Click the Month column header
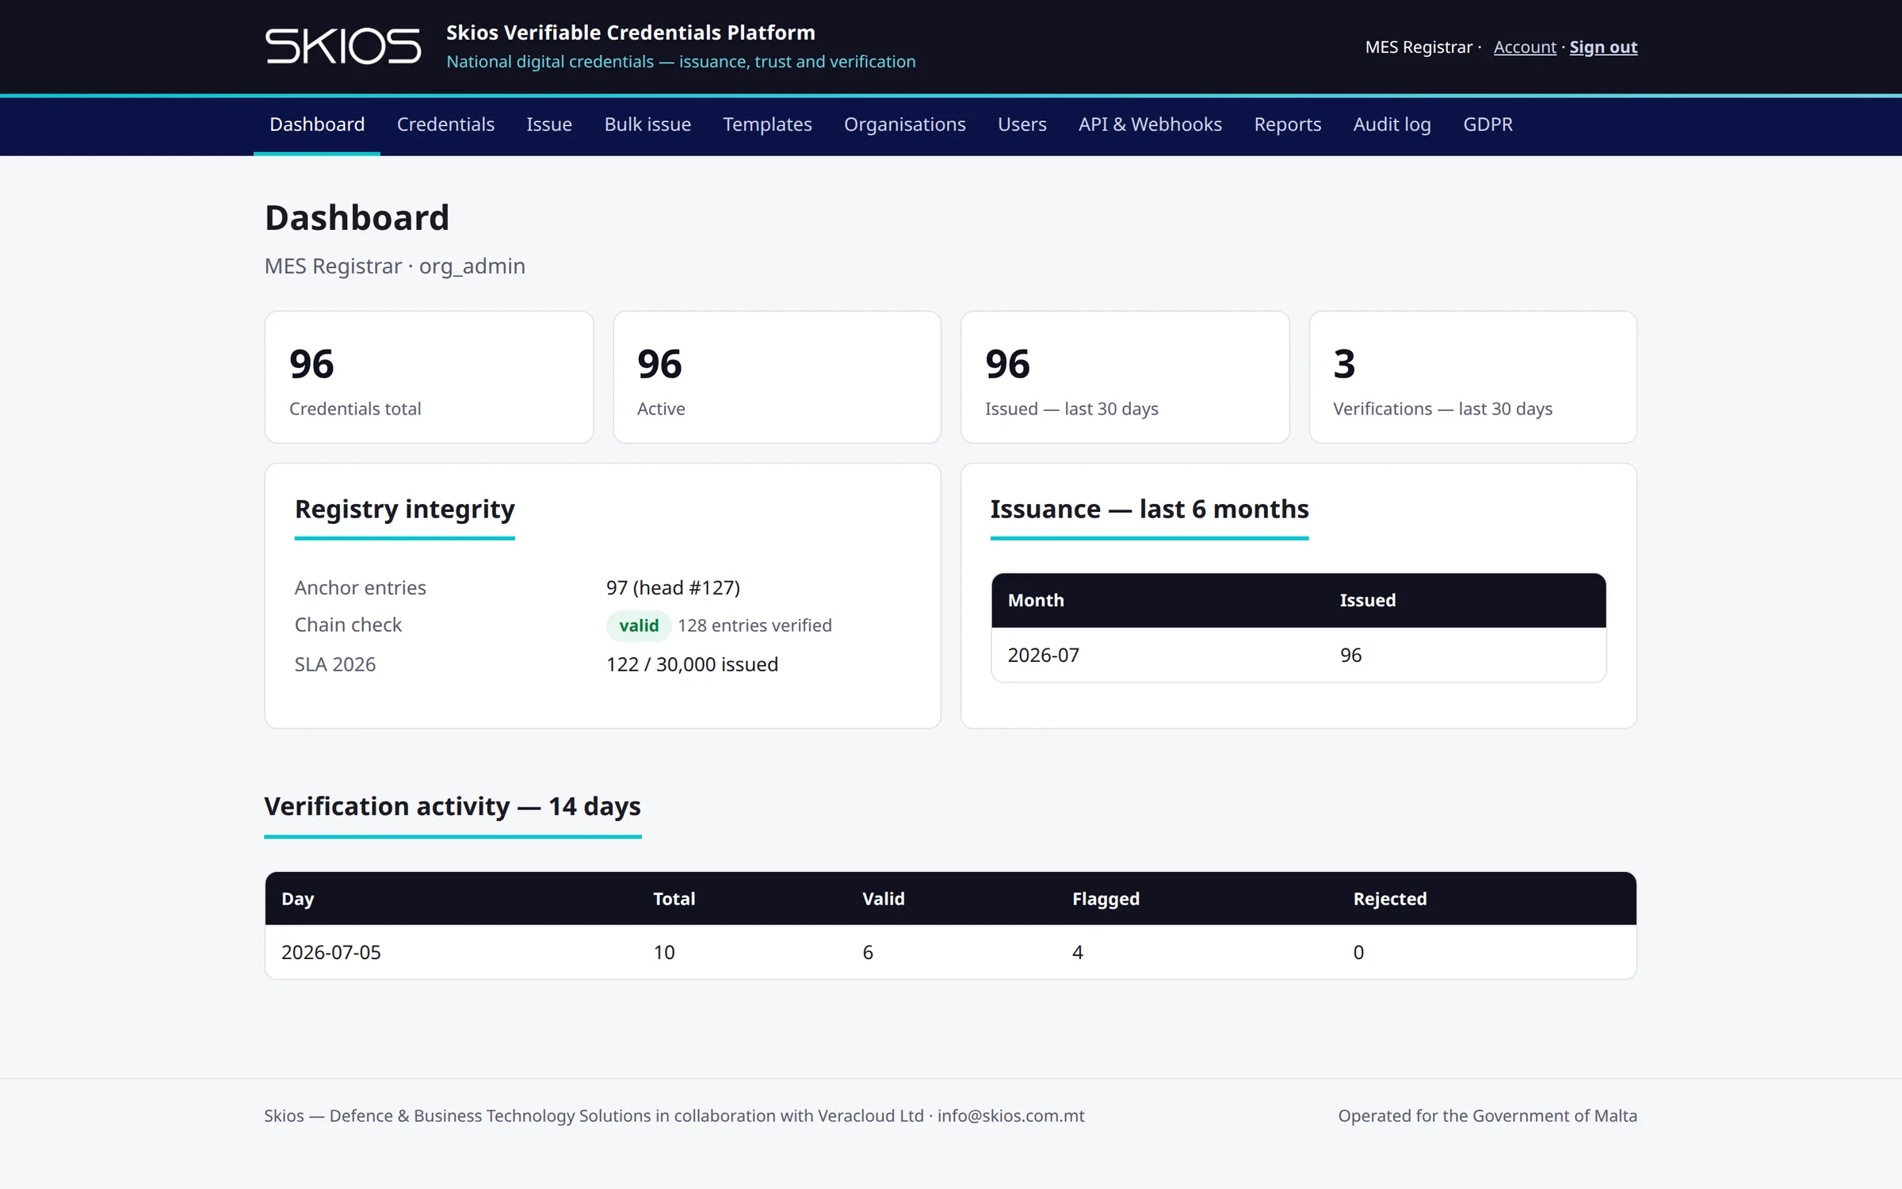The width and height of the screenshot is (1902, 1189). tap(1036, 600)
